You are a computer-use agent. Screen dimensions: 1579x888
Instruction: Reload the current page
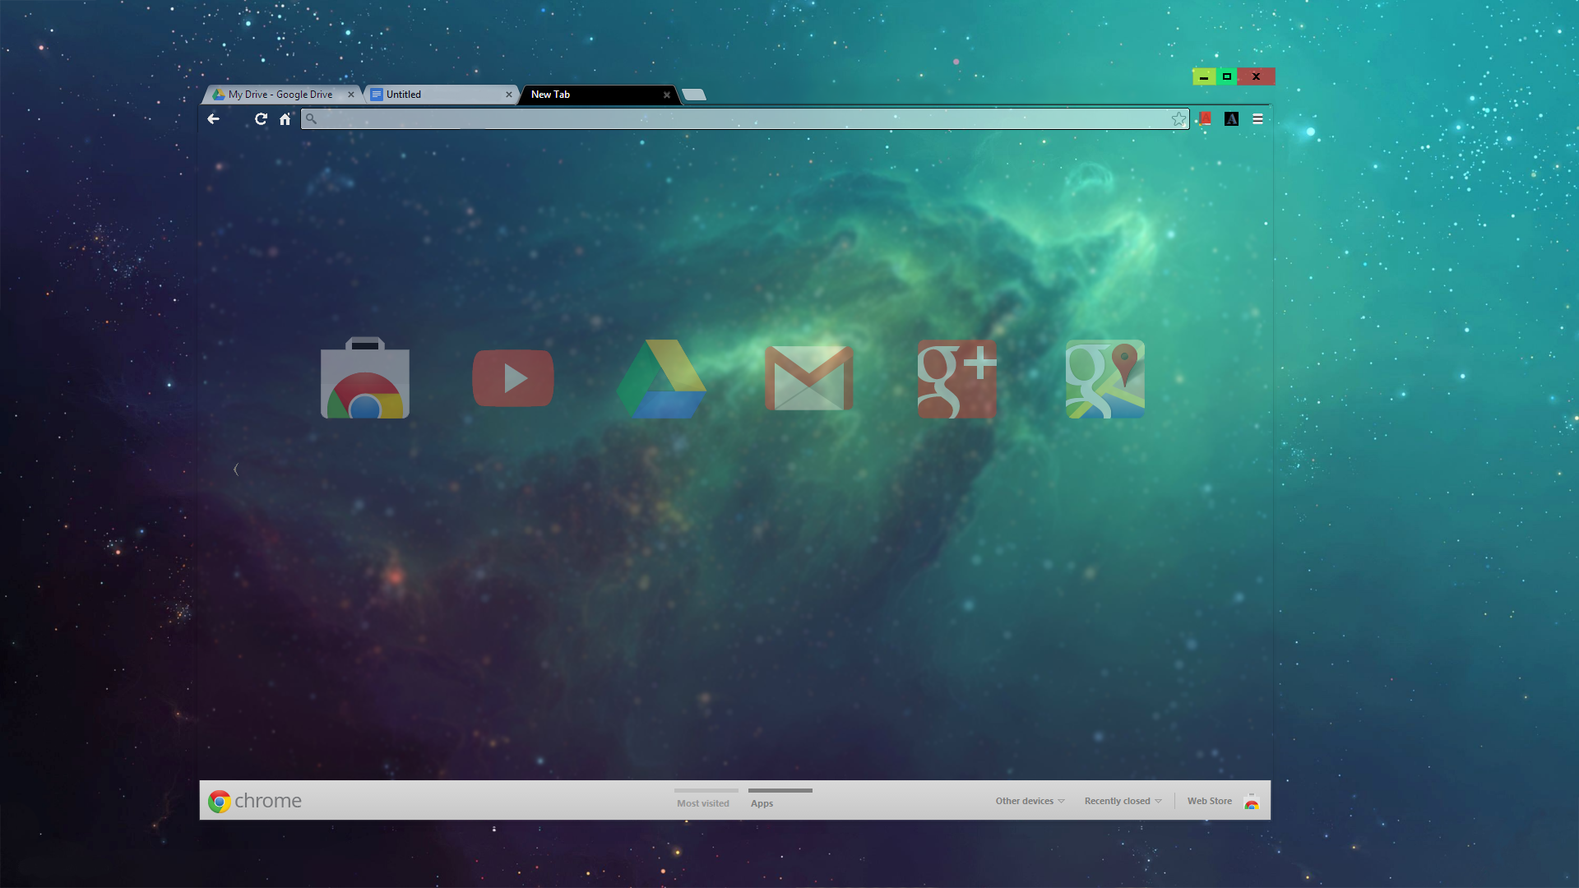(x=261, y=119)
